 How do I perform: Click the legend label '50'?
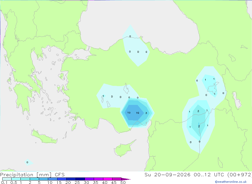123,182
